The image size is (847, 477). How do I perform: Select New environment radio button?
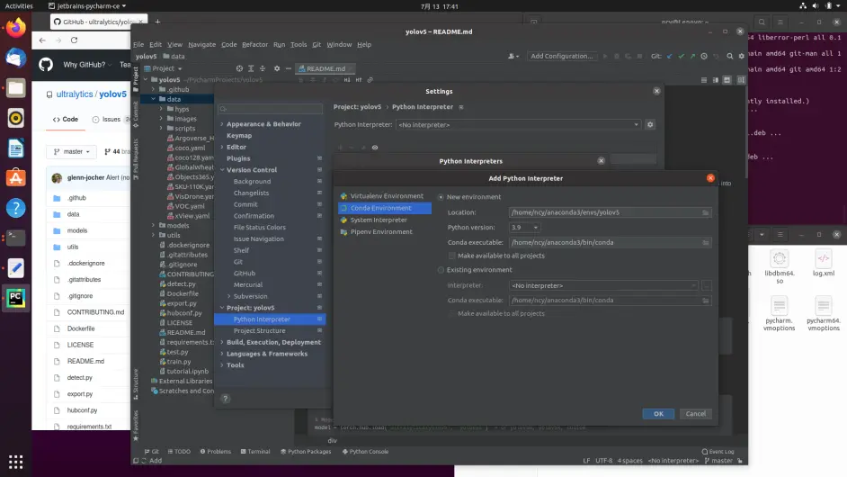click(441, 197)
